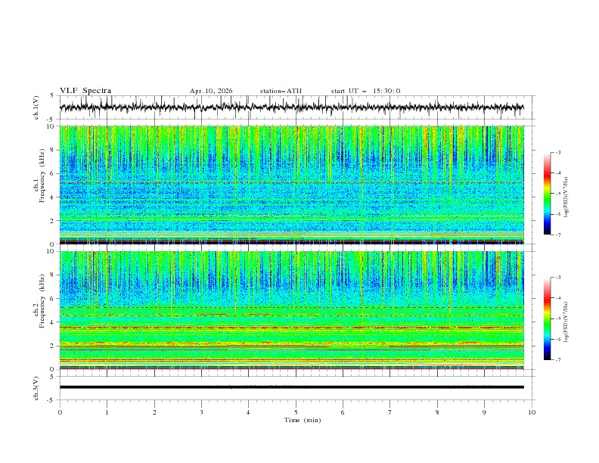Click the "station=ATH" label

tap(281, 91)
